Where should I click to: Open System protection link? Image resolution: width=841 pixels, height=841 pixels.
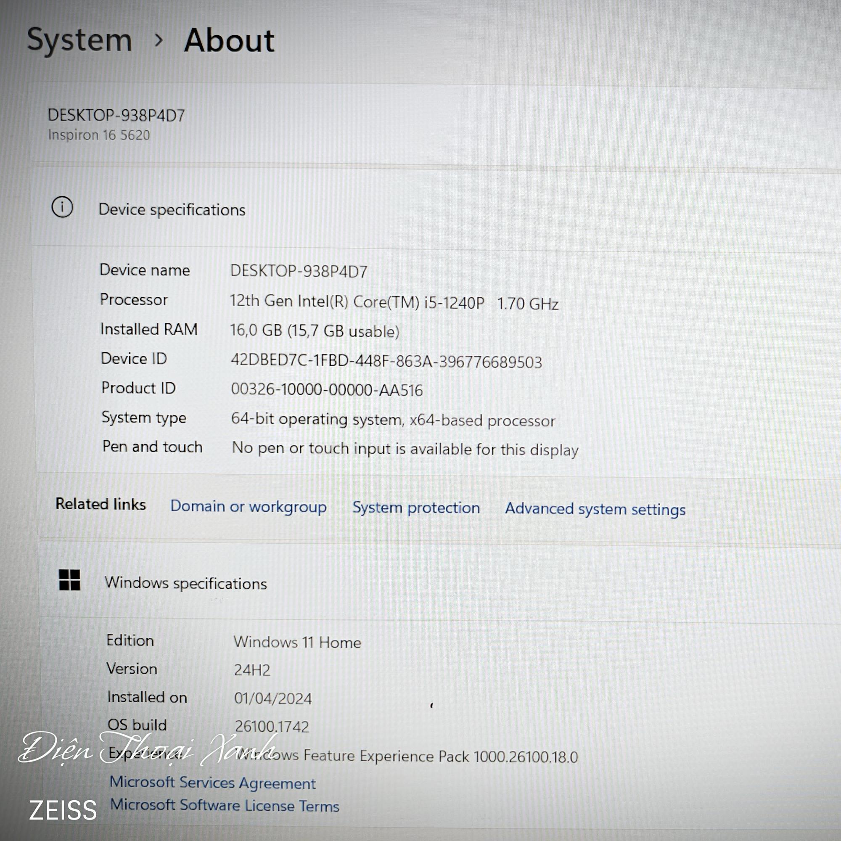coord(416,508)
